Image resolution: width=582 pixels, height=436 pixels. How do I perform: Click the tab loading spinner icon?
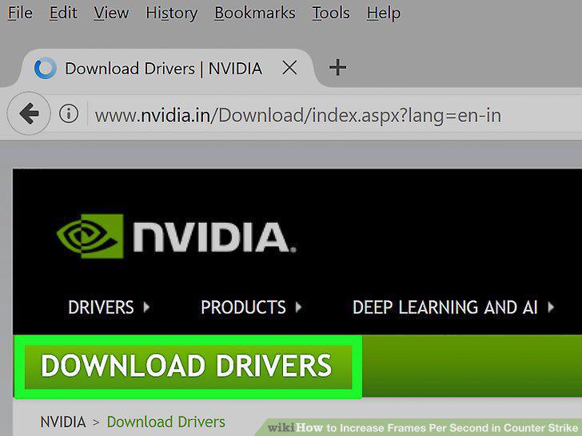pyautogui.click(x=46, y=68)
